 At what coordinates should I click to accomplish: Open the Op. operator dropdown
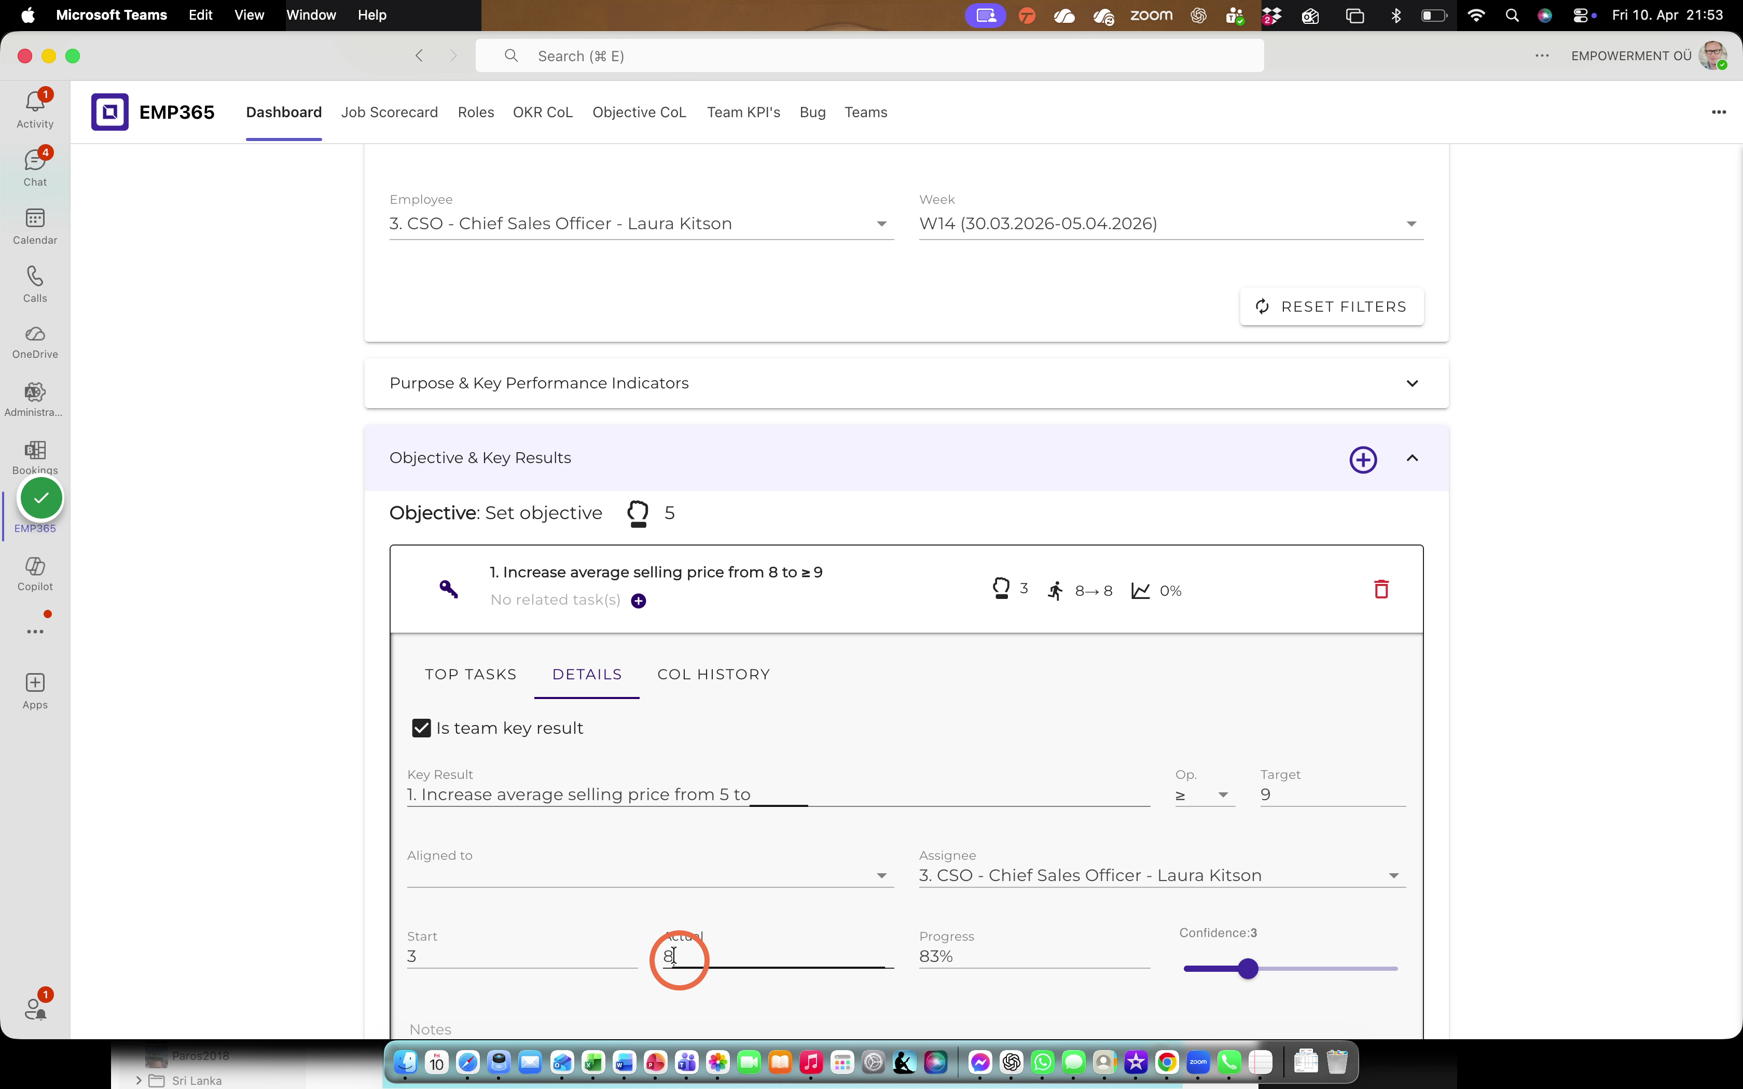[x=1205, y=795]
